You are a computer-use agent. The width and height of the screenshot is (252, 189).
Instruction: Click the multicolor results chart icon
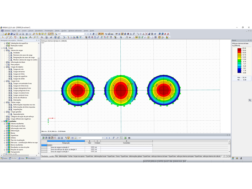167,37
